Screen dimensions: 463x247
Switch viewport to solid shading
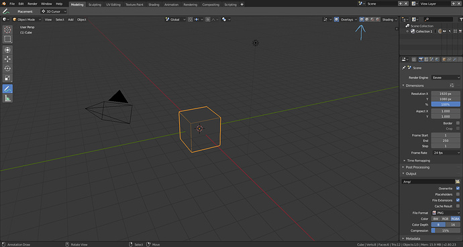pyautogui.click(x=367, y=19)
